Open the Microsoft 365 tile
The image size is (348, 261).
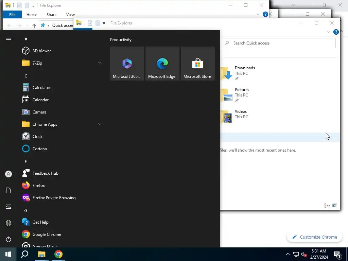[x=127, y=64]
